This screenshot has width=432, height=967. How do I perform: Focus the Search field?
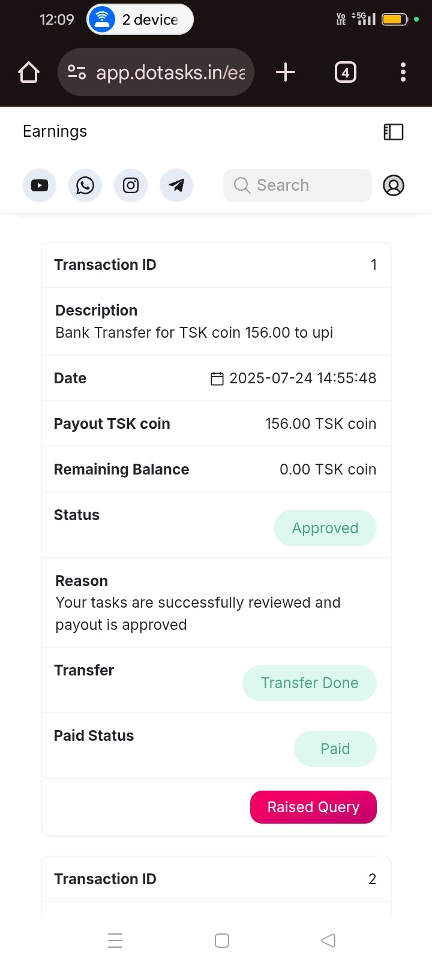point(298,185)
